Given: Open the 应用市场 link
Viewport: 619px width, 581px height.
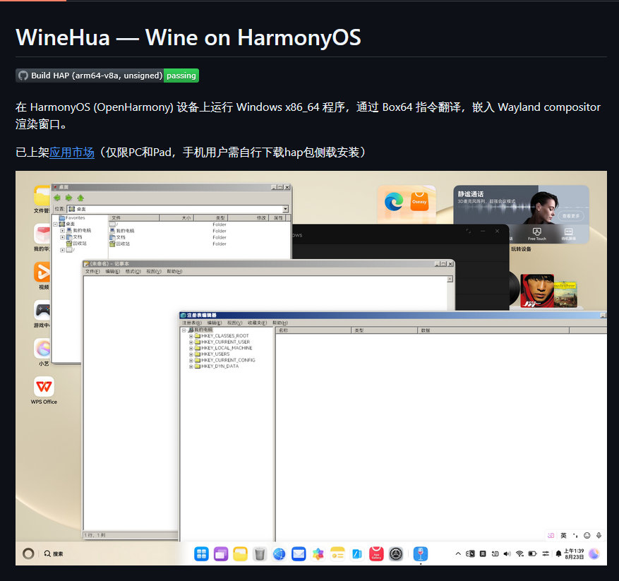Looking at the screenshot, I should tap(72, 152).
